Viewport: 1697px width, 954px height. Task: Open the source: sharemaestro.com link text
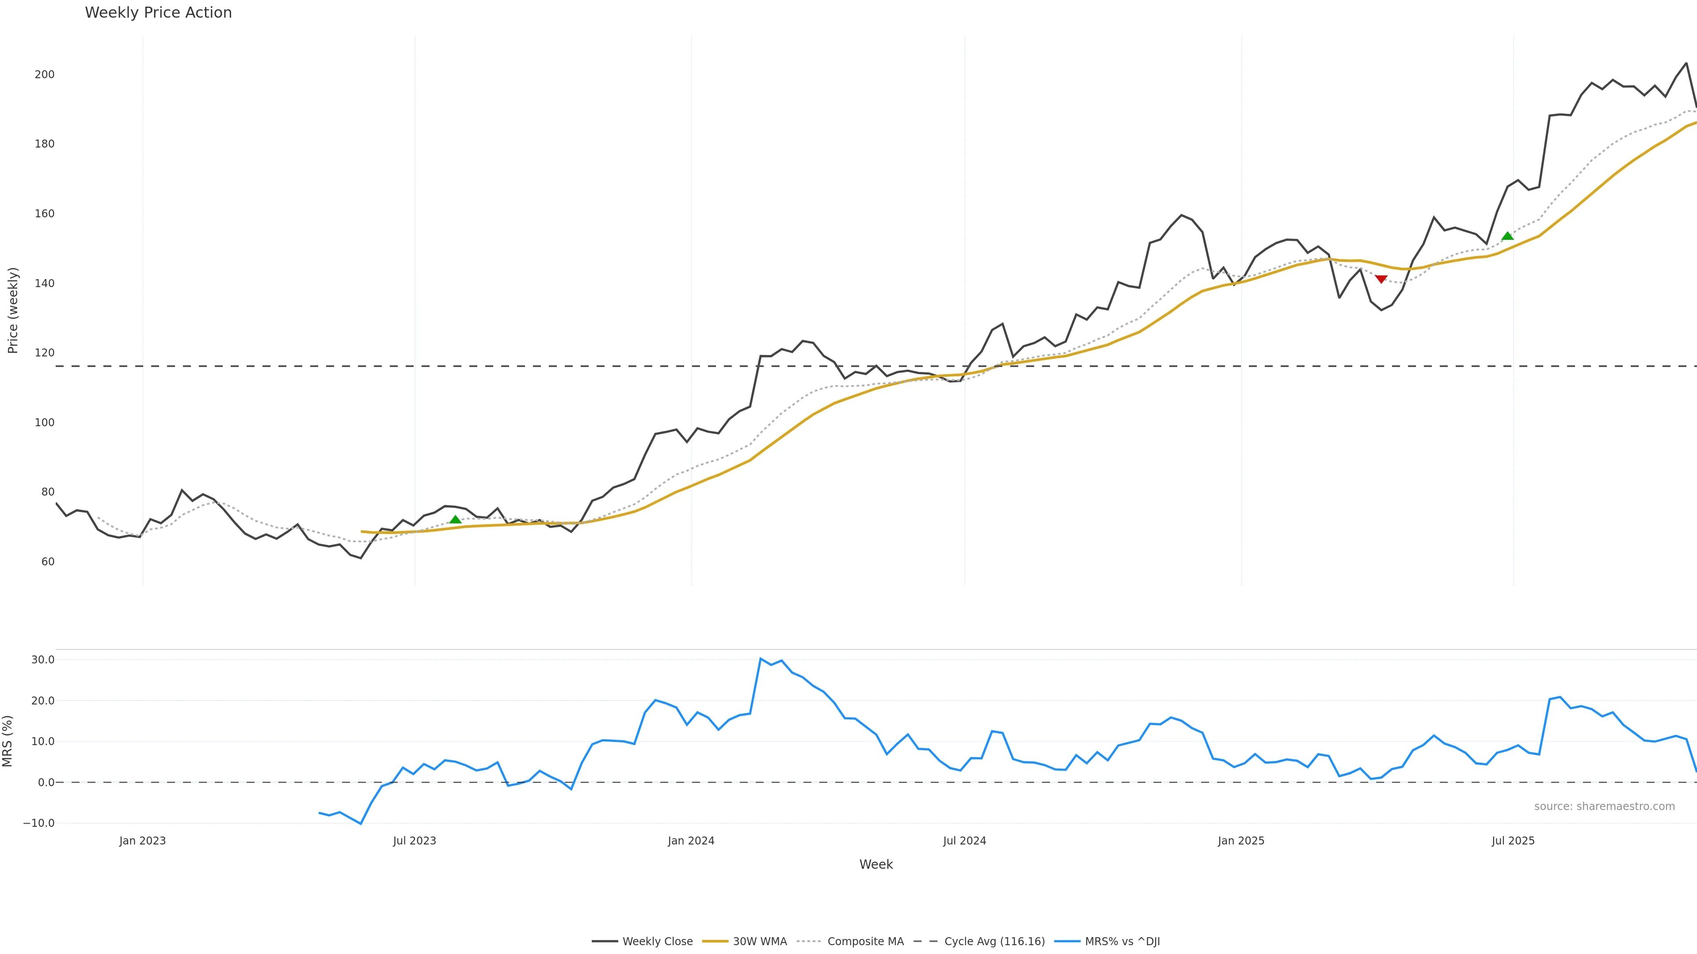tap(1604, 806)
